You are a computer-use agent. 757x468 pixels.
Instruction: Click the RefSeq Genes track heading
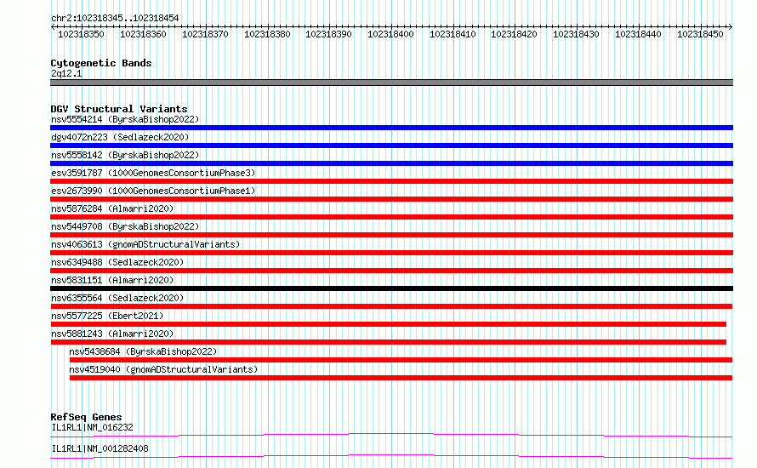coord(86,417)
